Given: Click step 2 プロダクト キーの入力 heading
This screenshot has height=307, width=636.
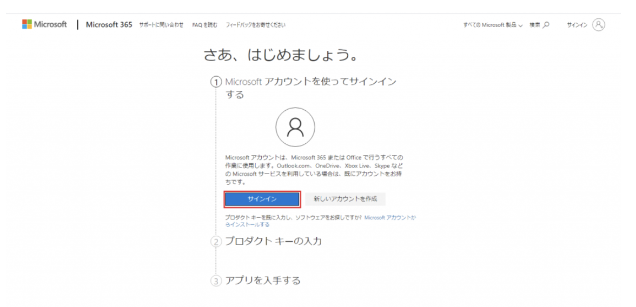Looking at the screenshot, I should [x=274, y=241].
